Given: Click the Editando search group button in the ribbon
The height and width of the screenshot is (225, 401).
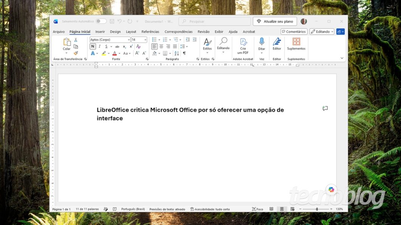Looking at the screenshot, I should point(223,45).
